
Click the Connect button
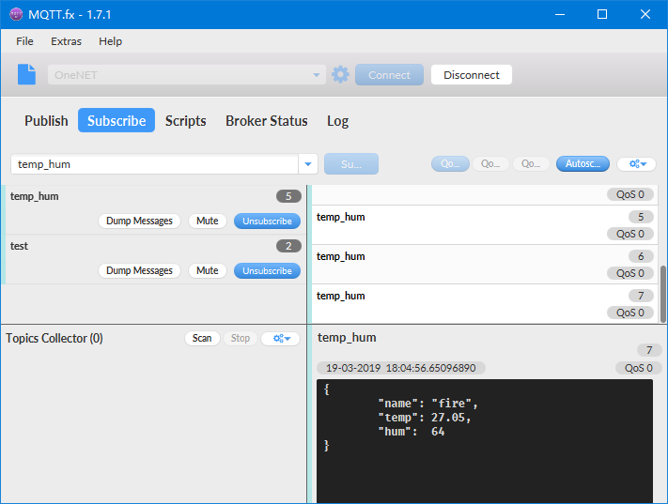click(x=389, y=75)
